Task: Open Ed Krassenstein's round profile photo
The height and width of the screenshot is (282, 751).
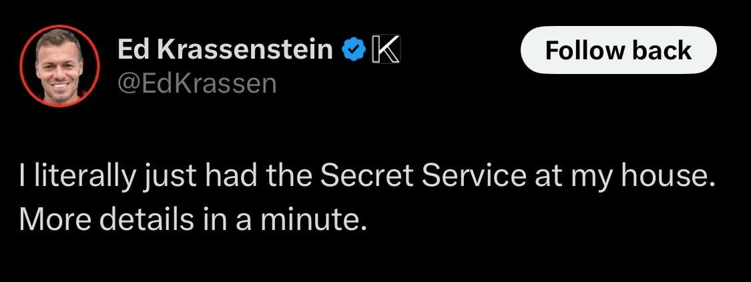Action: point(59,66)
